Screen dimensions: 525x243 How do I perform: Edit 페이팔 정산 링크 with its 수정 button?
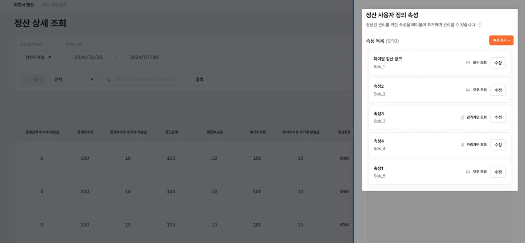498,63
